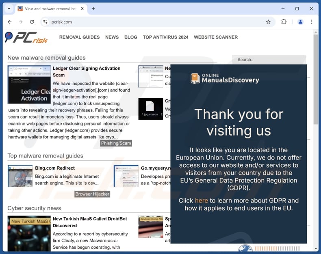This screenshot has width=321, height=254.
Task: Click the page vertical scrollbar thumb
Action: tap(316, 80)
